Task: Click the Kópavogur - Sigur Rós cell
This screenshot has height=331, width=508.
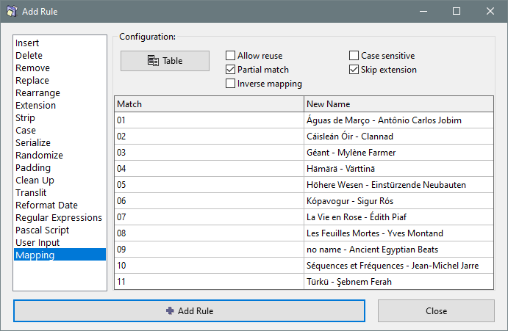Action: point(398,201)
